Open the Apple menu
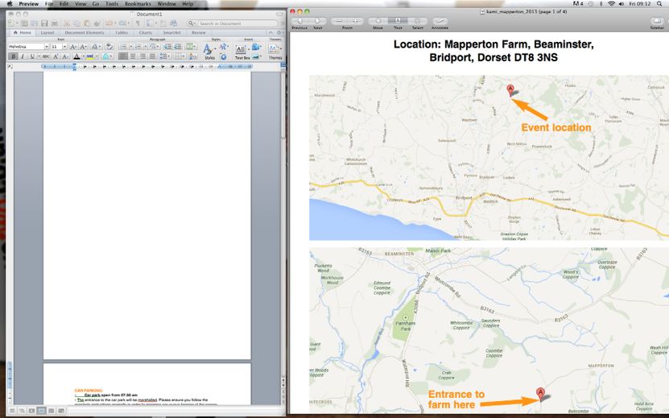The height and width of the screenshot is (418, 669). pos(10,4)
